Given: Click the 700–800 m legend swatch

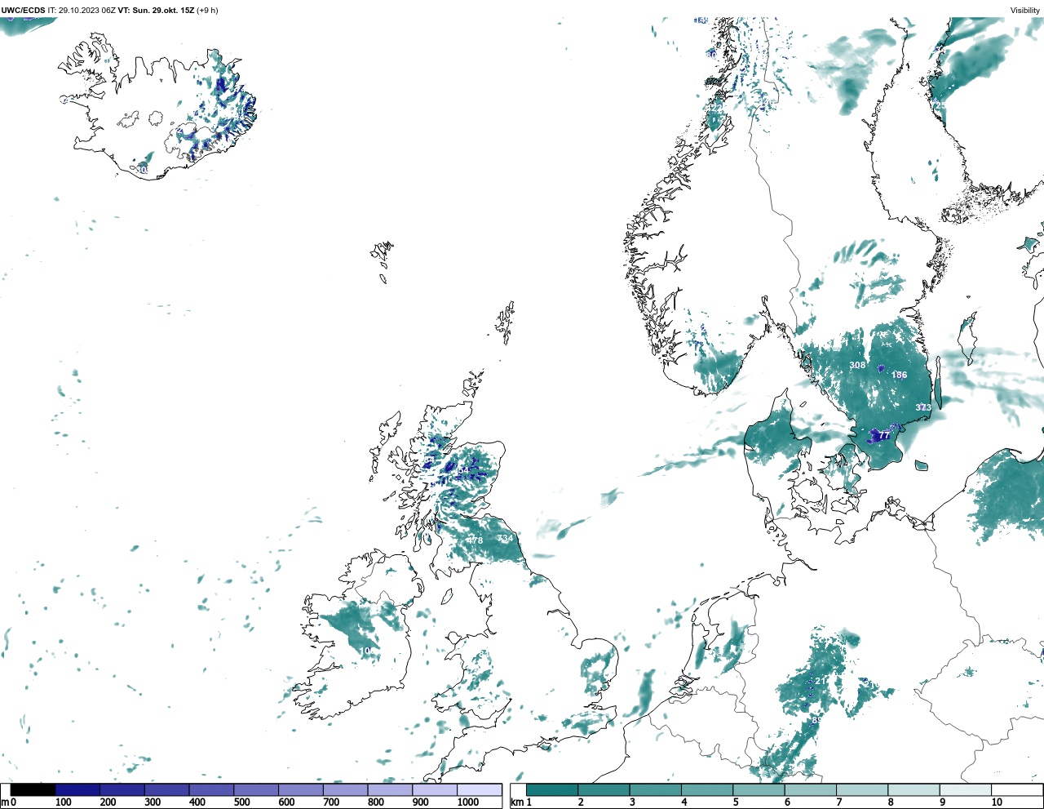Looking at the screenshot, I should coord(345,789).
